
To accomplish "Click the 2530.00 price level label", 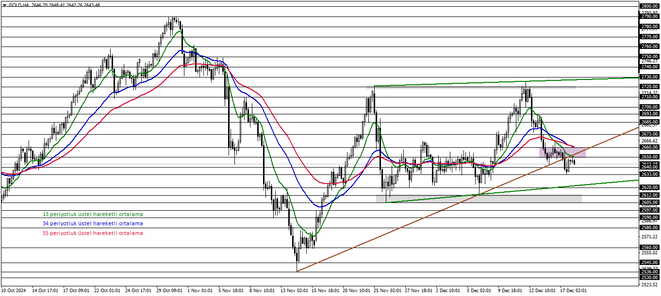I will pos(649,278).
